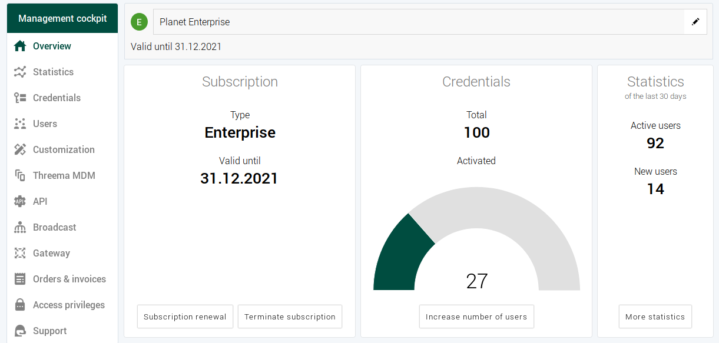Click the Users people icon
Image resolution: width=719 pixels, height=343 pixels.
point(20,124)
